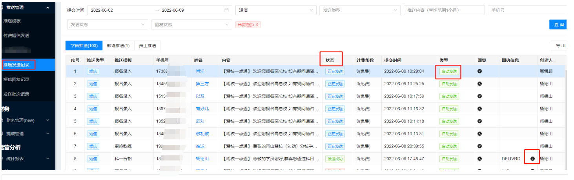
Task: Click reply icon in 10:13:31 row
Action: 479,134
